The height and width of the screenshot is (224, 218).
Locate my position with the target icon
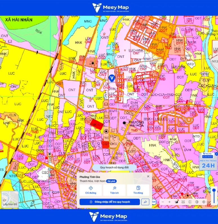(204, 202)
